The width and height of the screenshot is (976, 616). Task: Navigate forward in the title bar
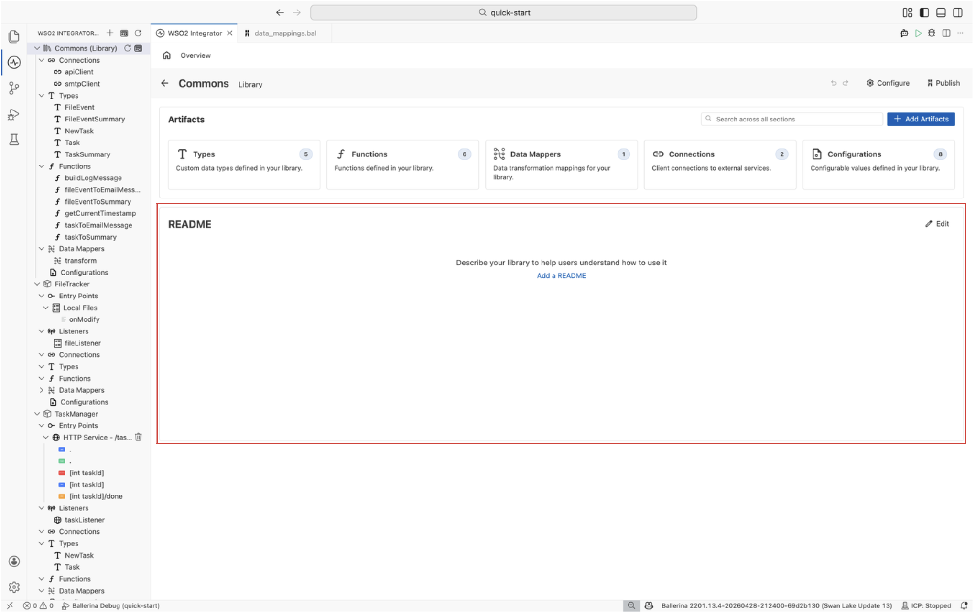pyautogui.click(x=297, y=12)
